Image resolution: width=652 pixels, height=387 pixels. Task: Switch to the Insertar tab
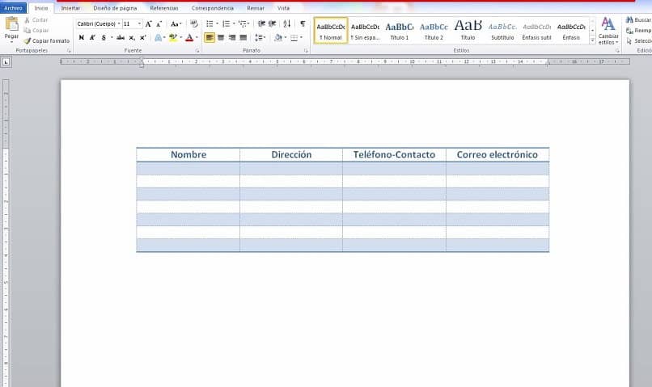point(70,8)
